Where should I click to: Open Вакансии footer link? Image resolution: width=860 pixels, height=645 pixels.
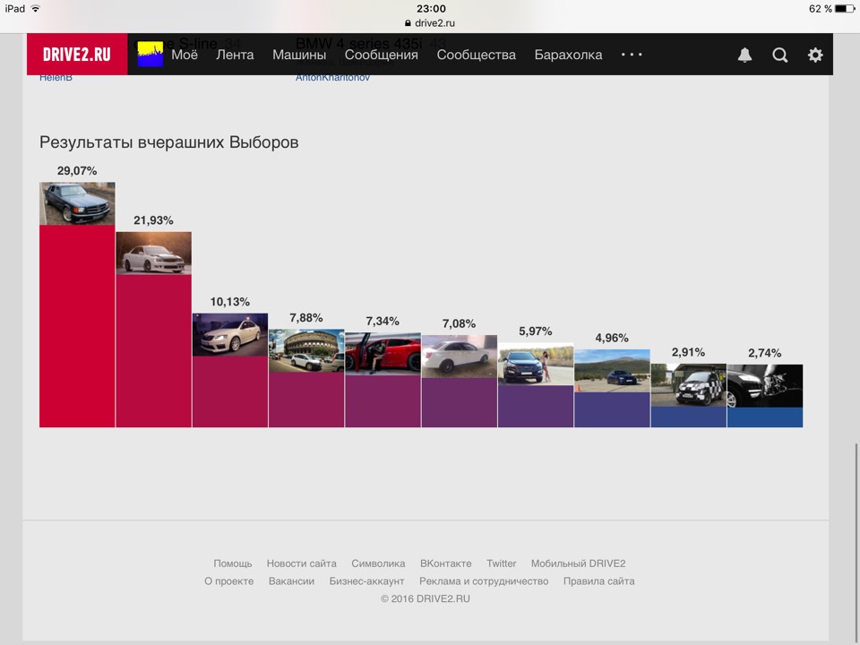pos(291,580)
